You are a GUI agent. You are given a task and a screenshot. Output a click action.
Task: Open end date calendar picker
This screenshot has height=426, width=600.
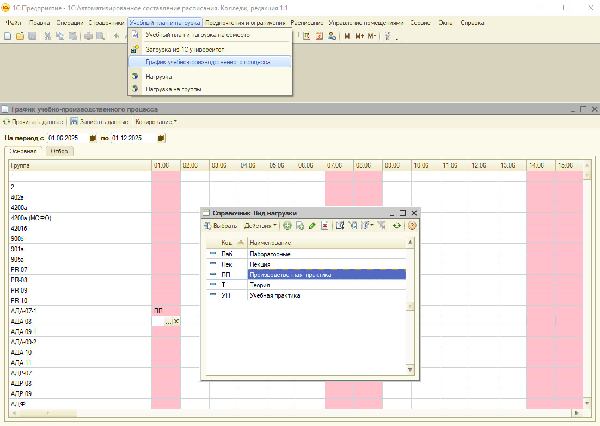161,138
